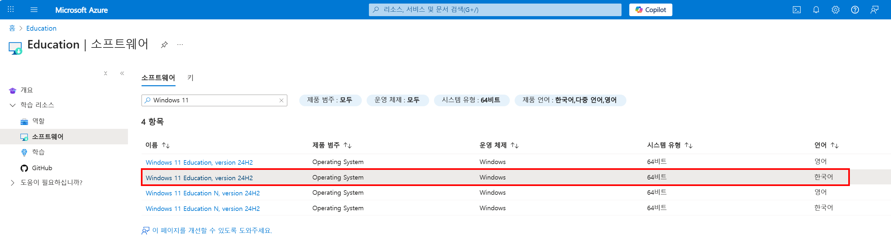
Task: Click 이 페이지를 개선할 수 있도록 도와주세요 link
Action: (x=212, y=231)
